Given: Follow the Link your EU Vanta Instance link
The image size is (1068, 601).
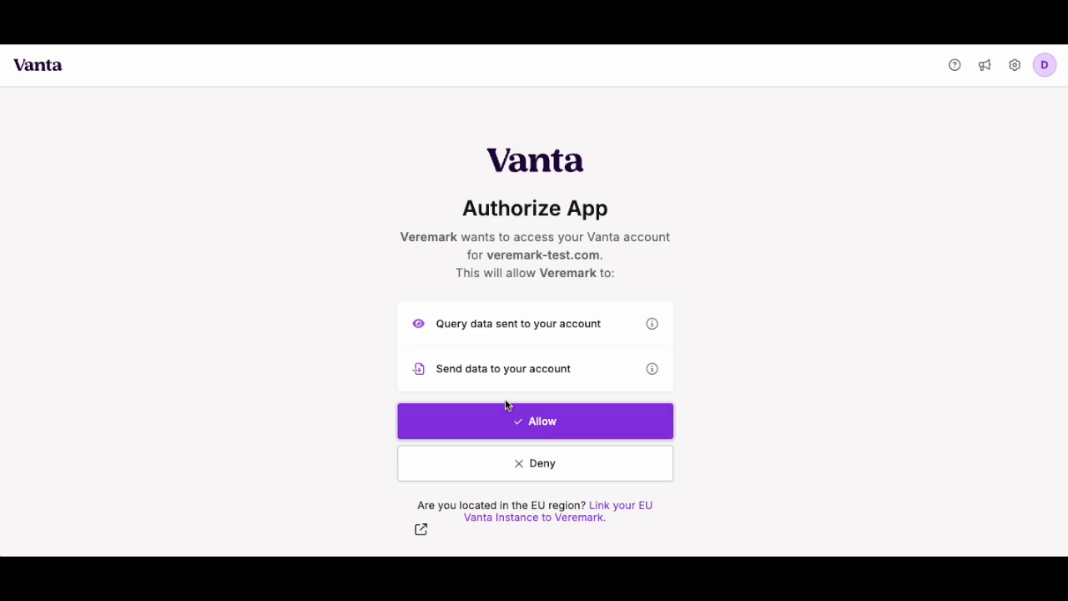Looking at the screenshot, I should [x=558, y=512].
